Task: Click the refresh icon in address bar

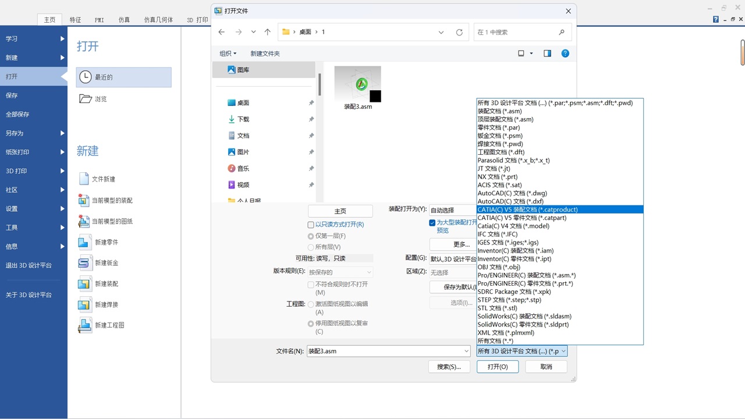Action: [x=459, y=33]
